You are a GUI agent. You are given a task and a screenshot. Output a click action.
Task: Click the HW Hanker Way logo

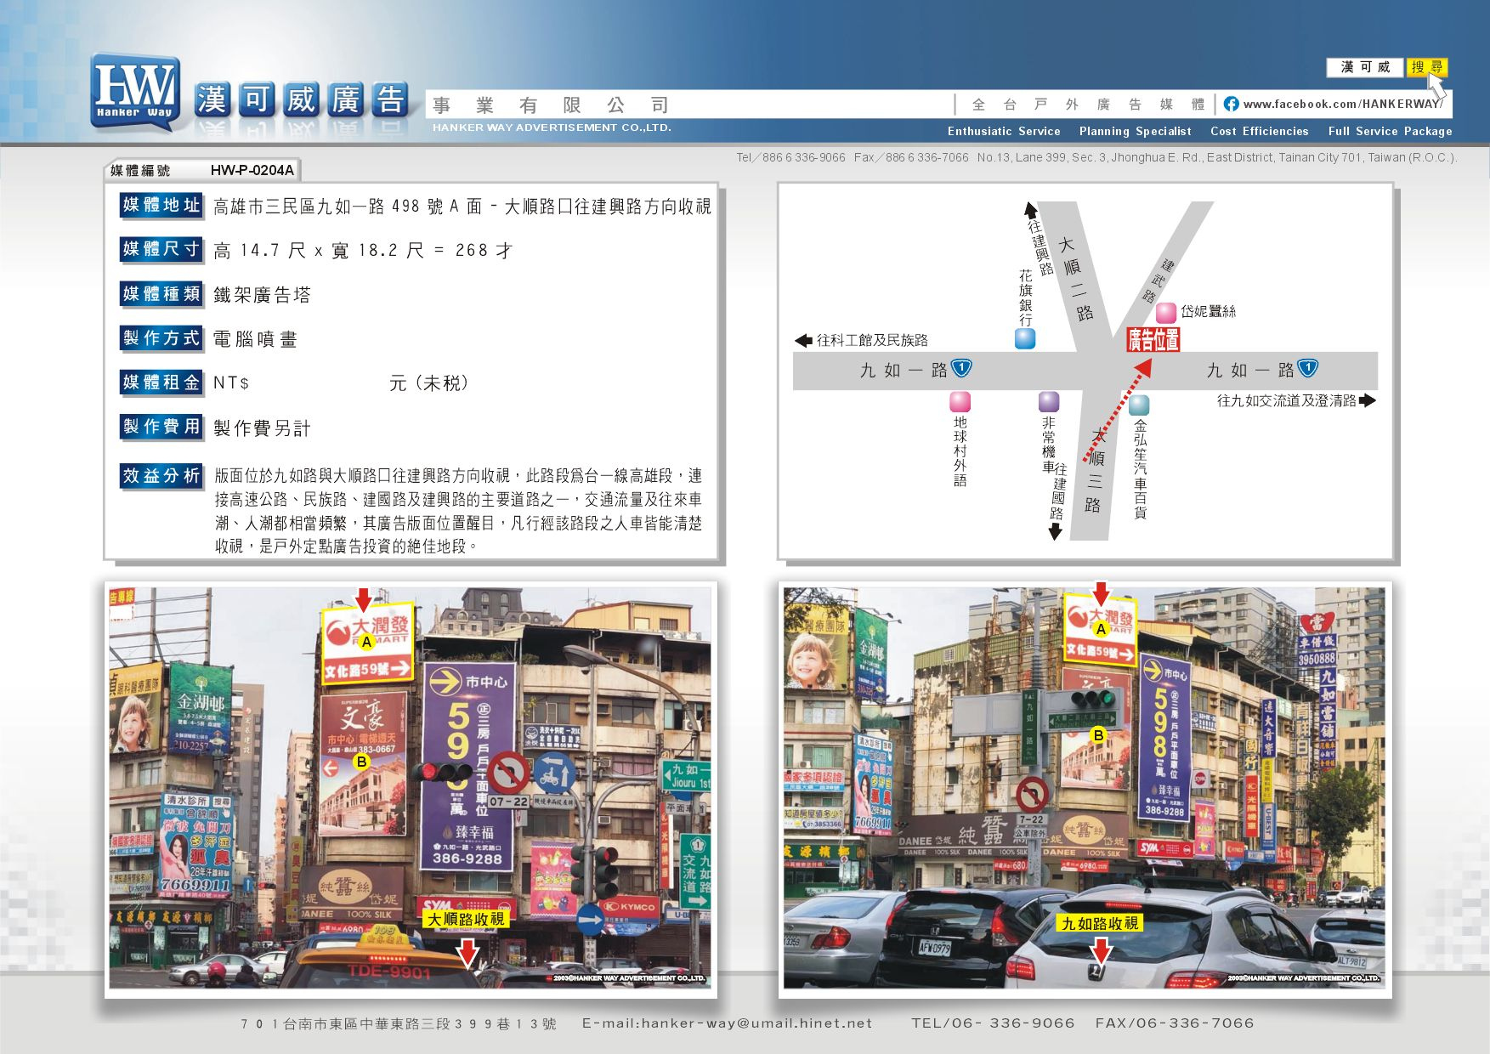(136, 92)
